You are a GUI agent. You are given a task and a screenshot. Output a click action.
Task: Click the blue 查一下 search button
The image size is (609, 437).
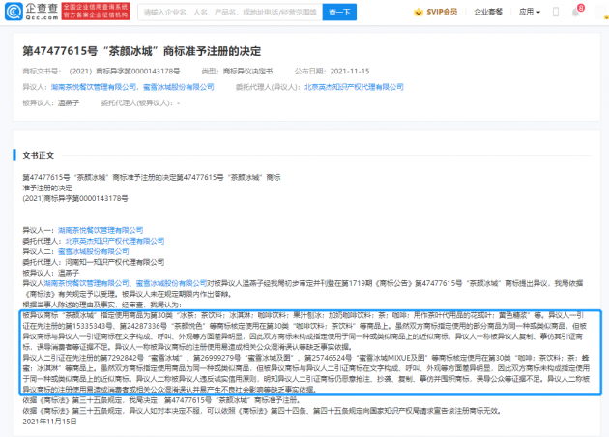point(339,12)
